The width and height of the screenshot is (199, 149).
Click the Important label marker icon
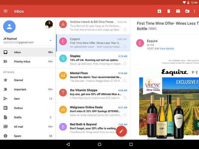click(5, 89)
